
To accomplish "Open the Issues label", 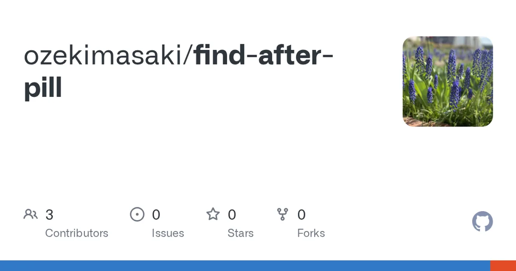I will [x=168, y=233].
